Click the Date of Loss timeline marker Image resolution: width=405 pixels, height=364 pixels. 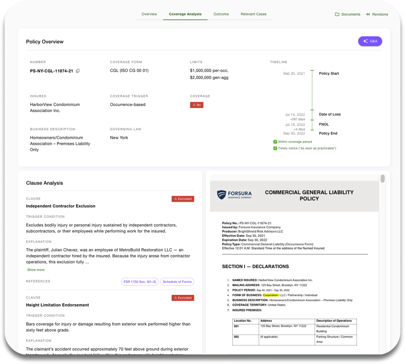coord(312,111)
